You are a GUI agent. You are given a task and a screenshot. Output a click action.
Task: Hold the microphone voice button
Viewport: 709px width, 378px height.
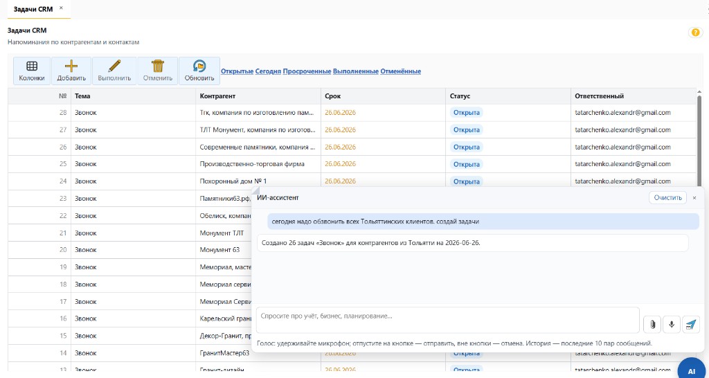(672, 324)
